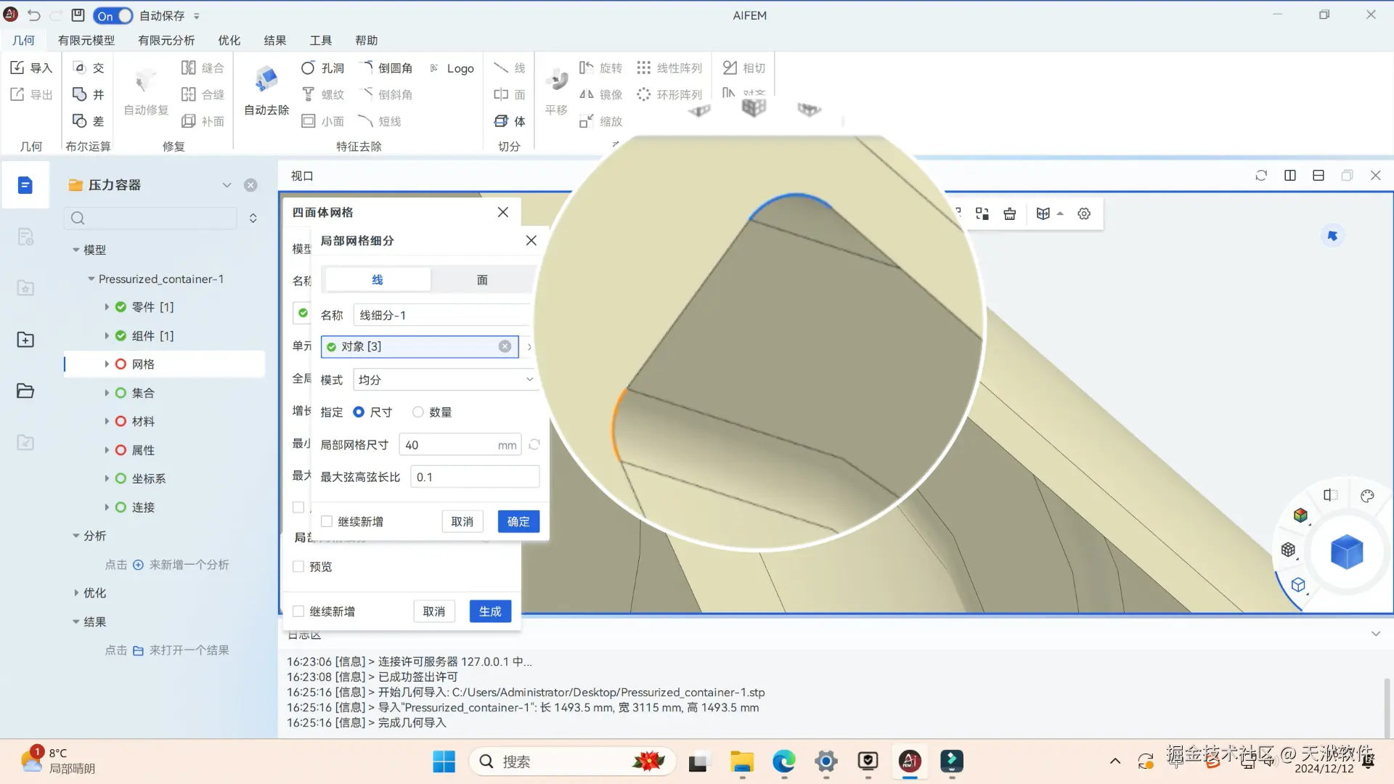Select the 数量 radio option
This screenshot has width=1394, height=784.
[417, 412]
